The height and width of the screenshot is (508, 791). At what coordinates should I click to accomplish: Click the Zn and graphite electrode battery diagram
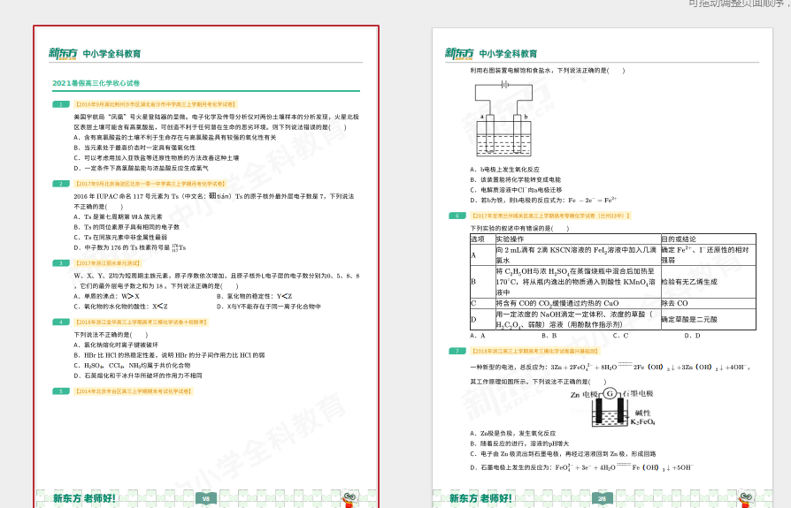(612, 407)
